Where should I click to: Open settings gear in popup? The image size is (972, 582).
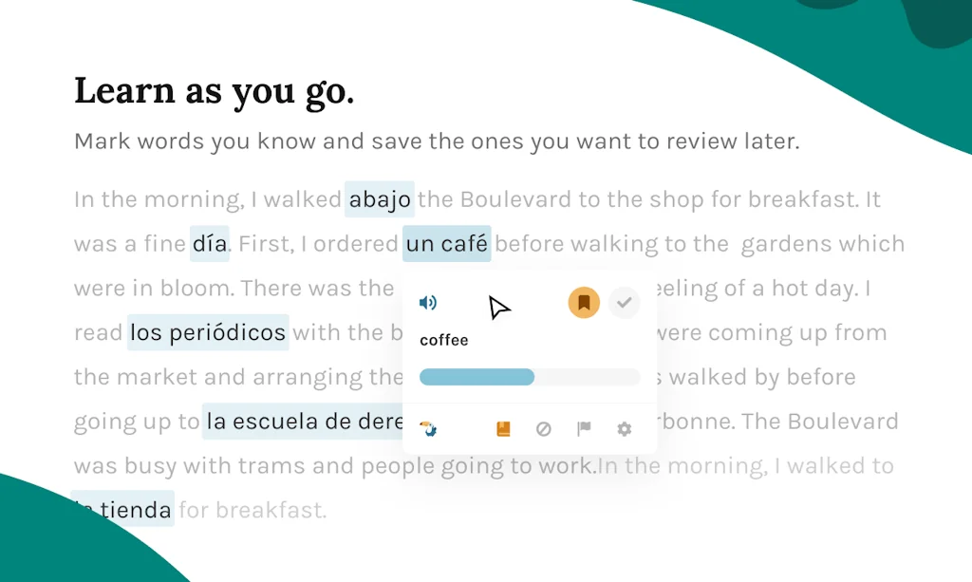[x=624, y=429]
